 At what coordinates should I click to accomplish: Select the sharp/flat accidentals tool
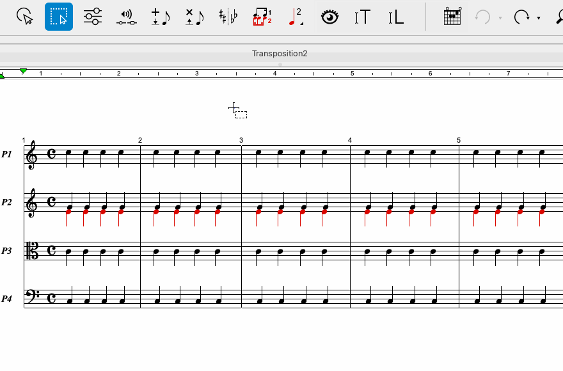point(228,17)
